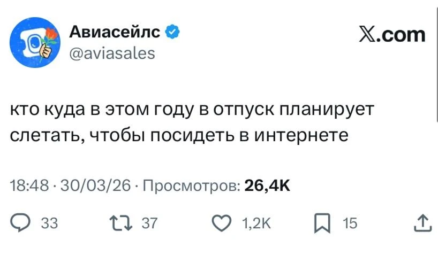The image size is (438, 255).
Task: Click the X.com logo
Action: [392, 35]
